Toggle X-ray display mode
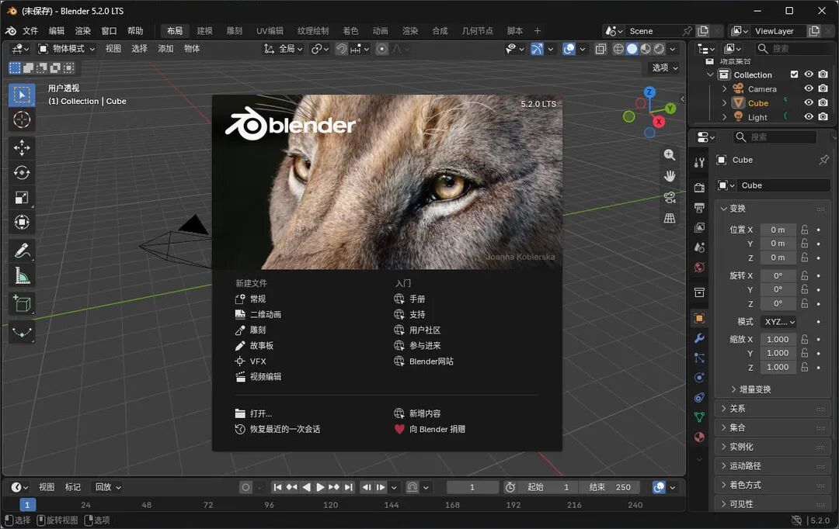839x529 pixels. pos(601,49)
